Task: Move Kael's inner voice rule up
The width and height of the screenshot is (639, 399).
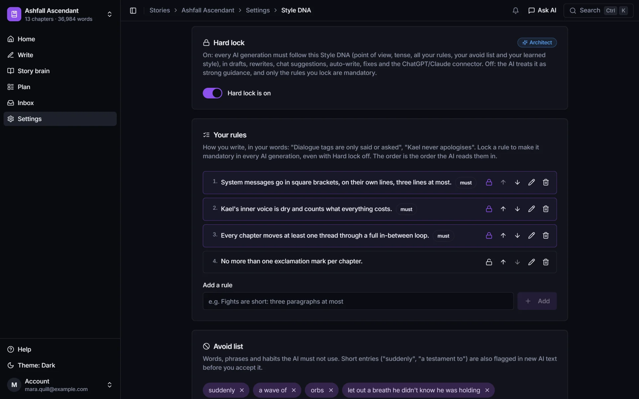Action: (503, 209)
